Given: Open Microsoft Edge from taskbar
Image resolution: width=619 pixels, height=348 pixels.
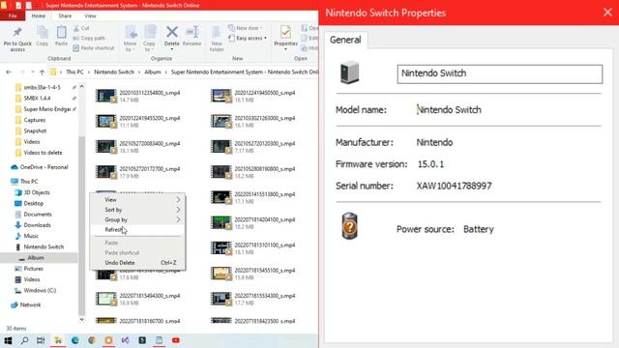Looking at the screenshot, I should (x=74, y=340).
